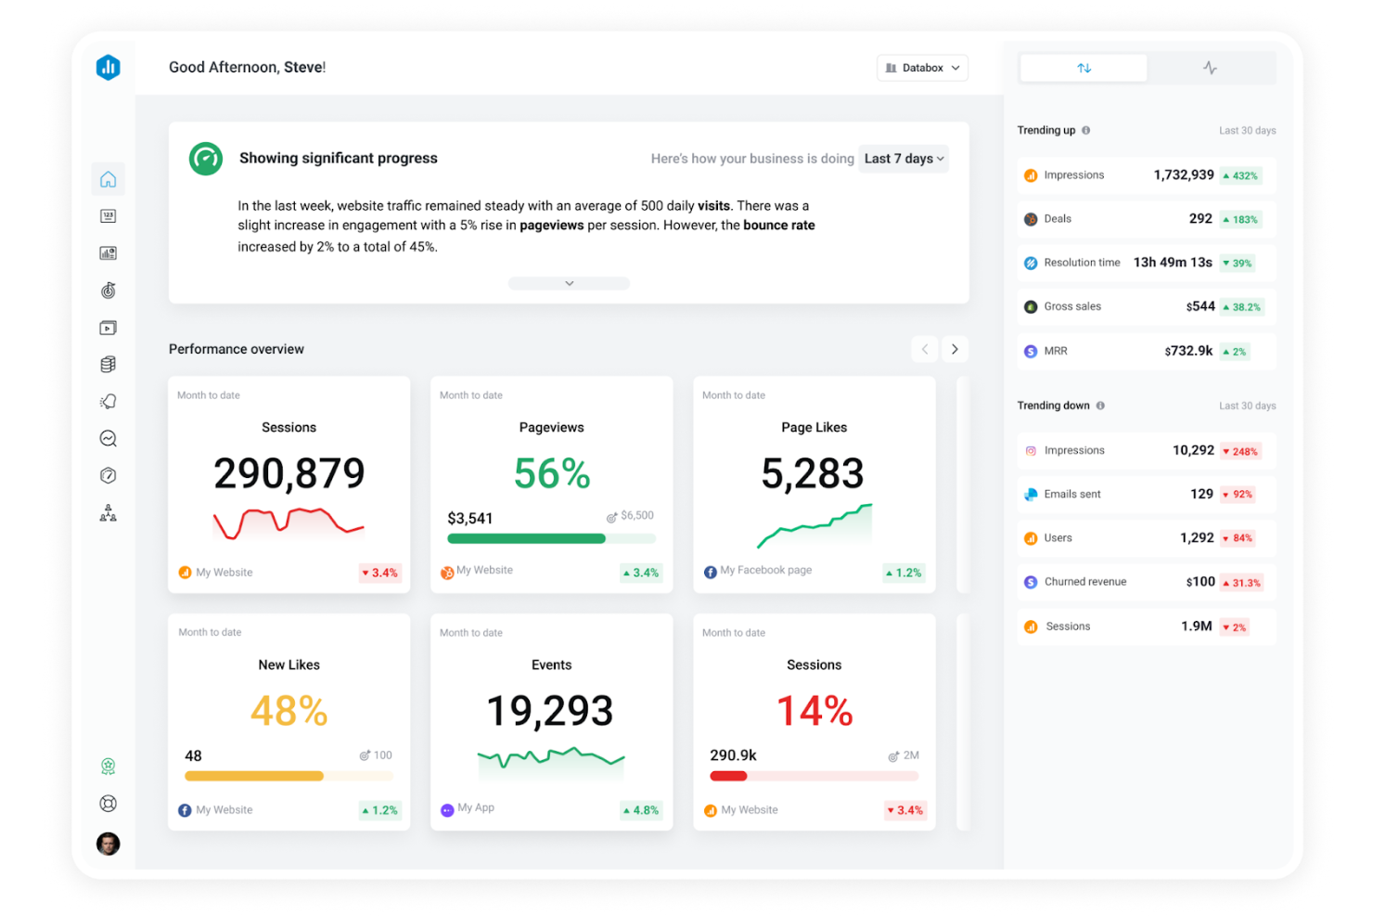The width and height of the screenshot is (1373, 916).
Task: Advance Performance overview with the right arrow
Action: [955, 348]
